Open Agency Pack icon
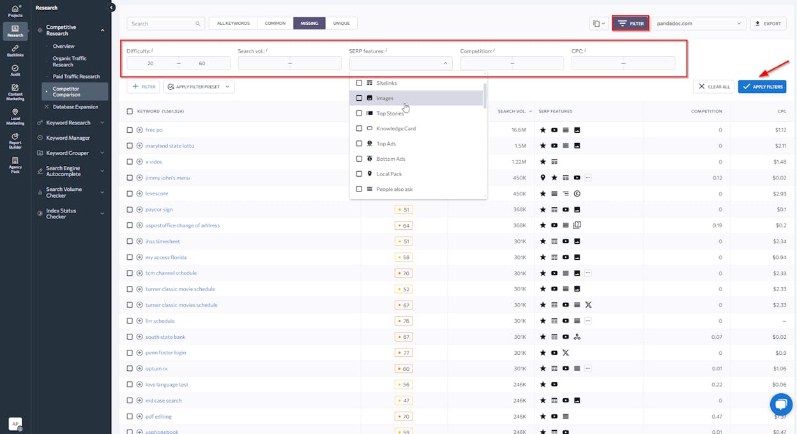 pyautogui.click(x=15, y=163)
